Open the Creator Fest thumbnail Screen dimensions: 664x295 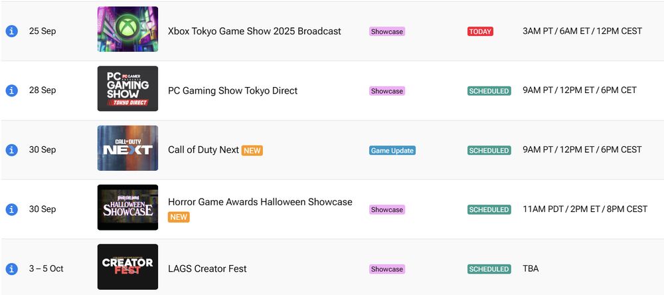(127, 266)
